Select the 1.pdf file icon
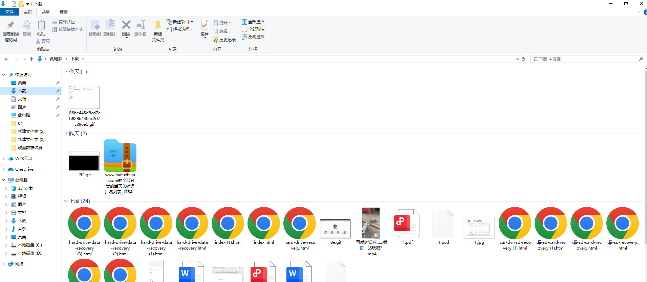Screen dimensions: 647x282 pos(407,223)
